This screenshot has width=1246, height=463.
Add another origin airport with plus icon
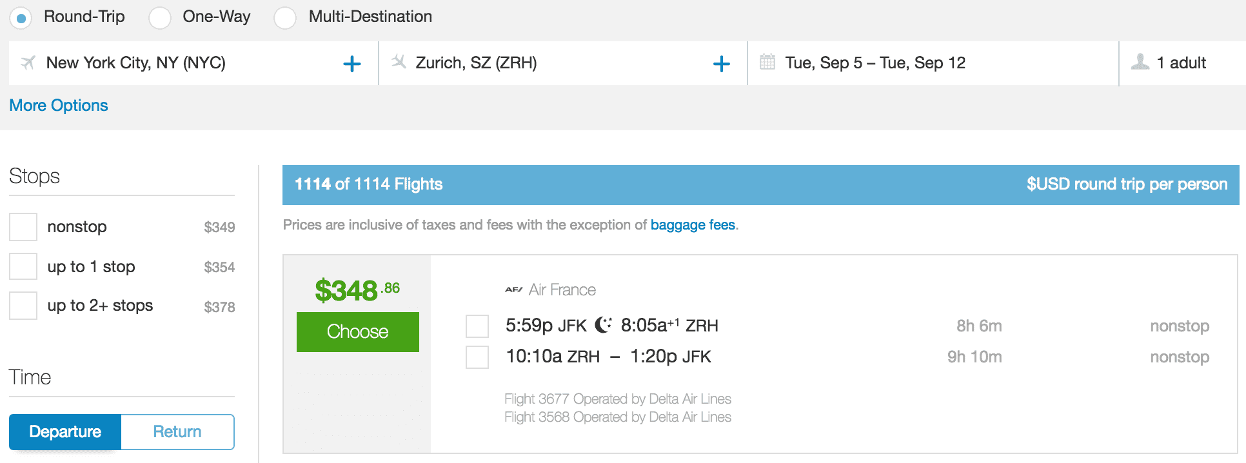click(352, 63)
